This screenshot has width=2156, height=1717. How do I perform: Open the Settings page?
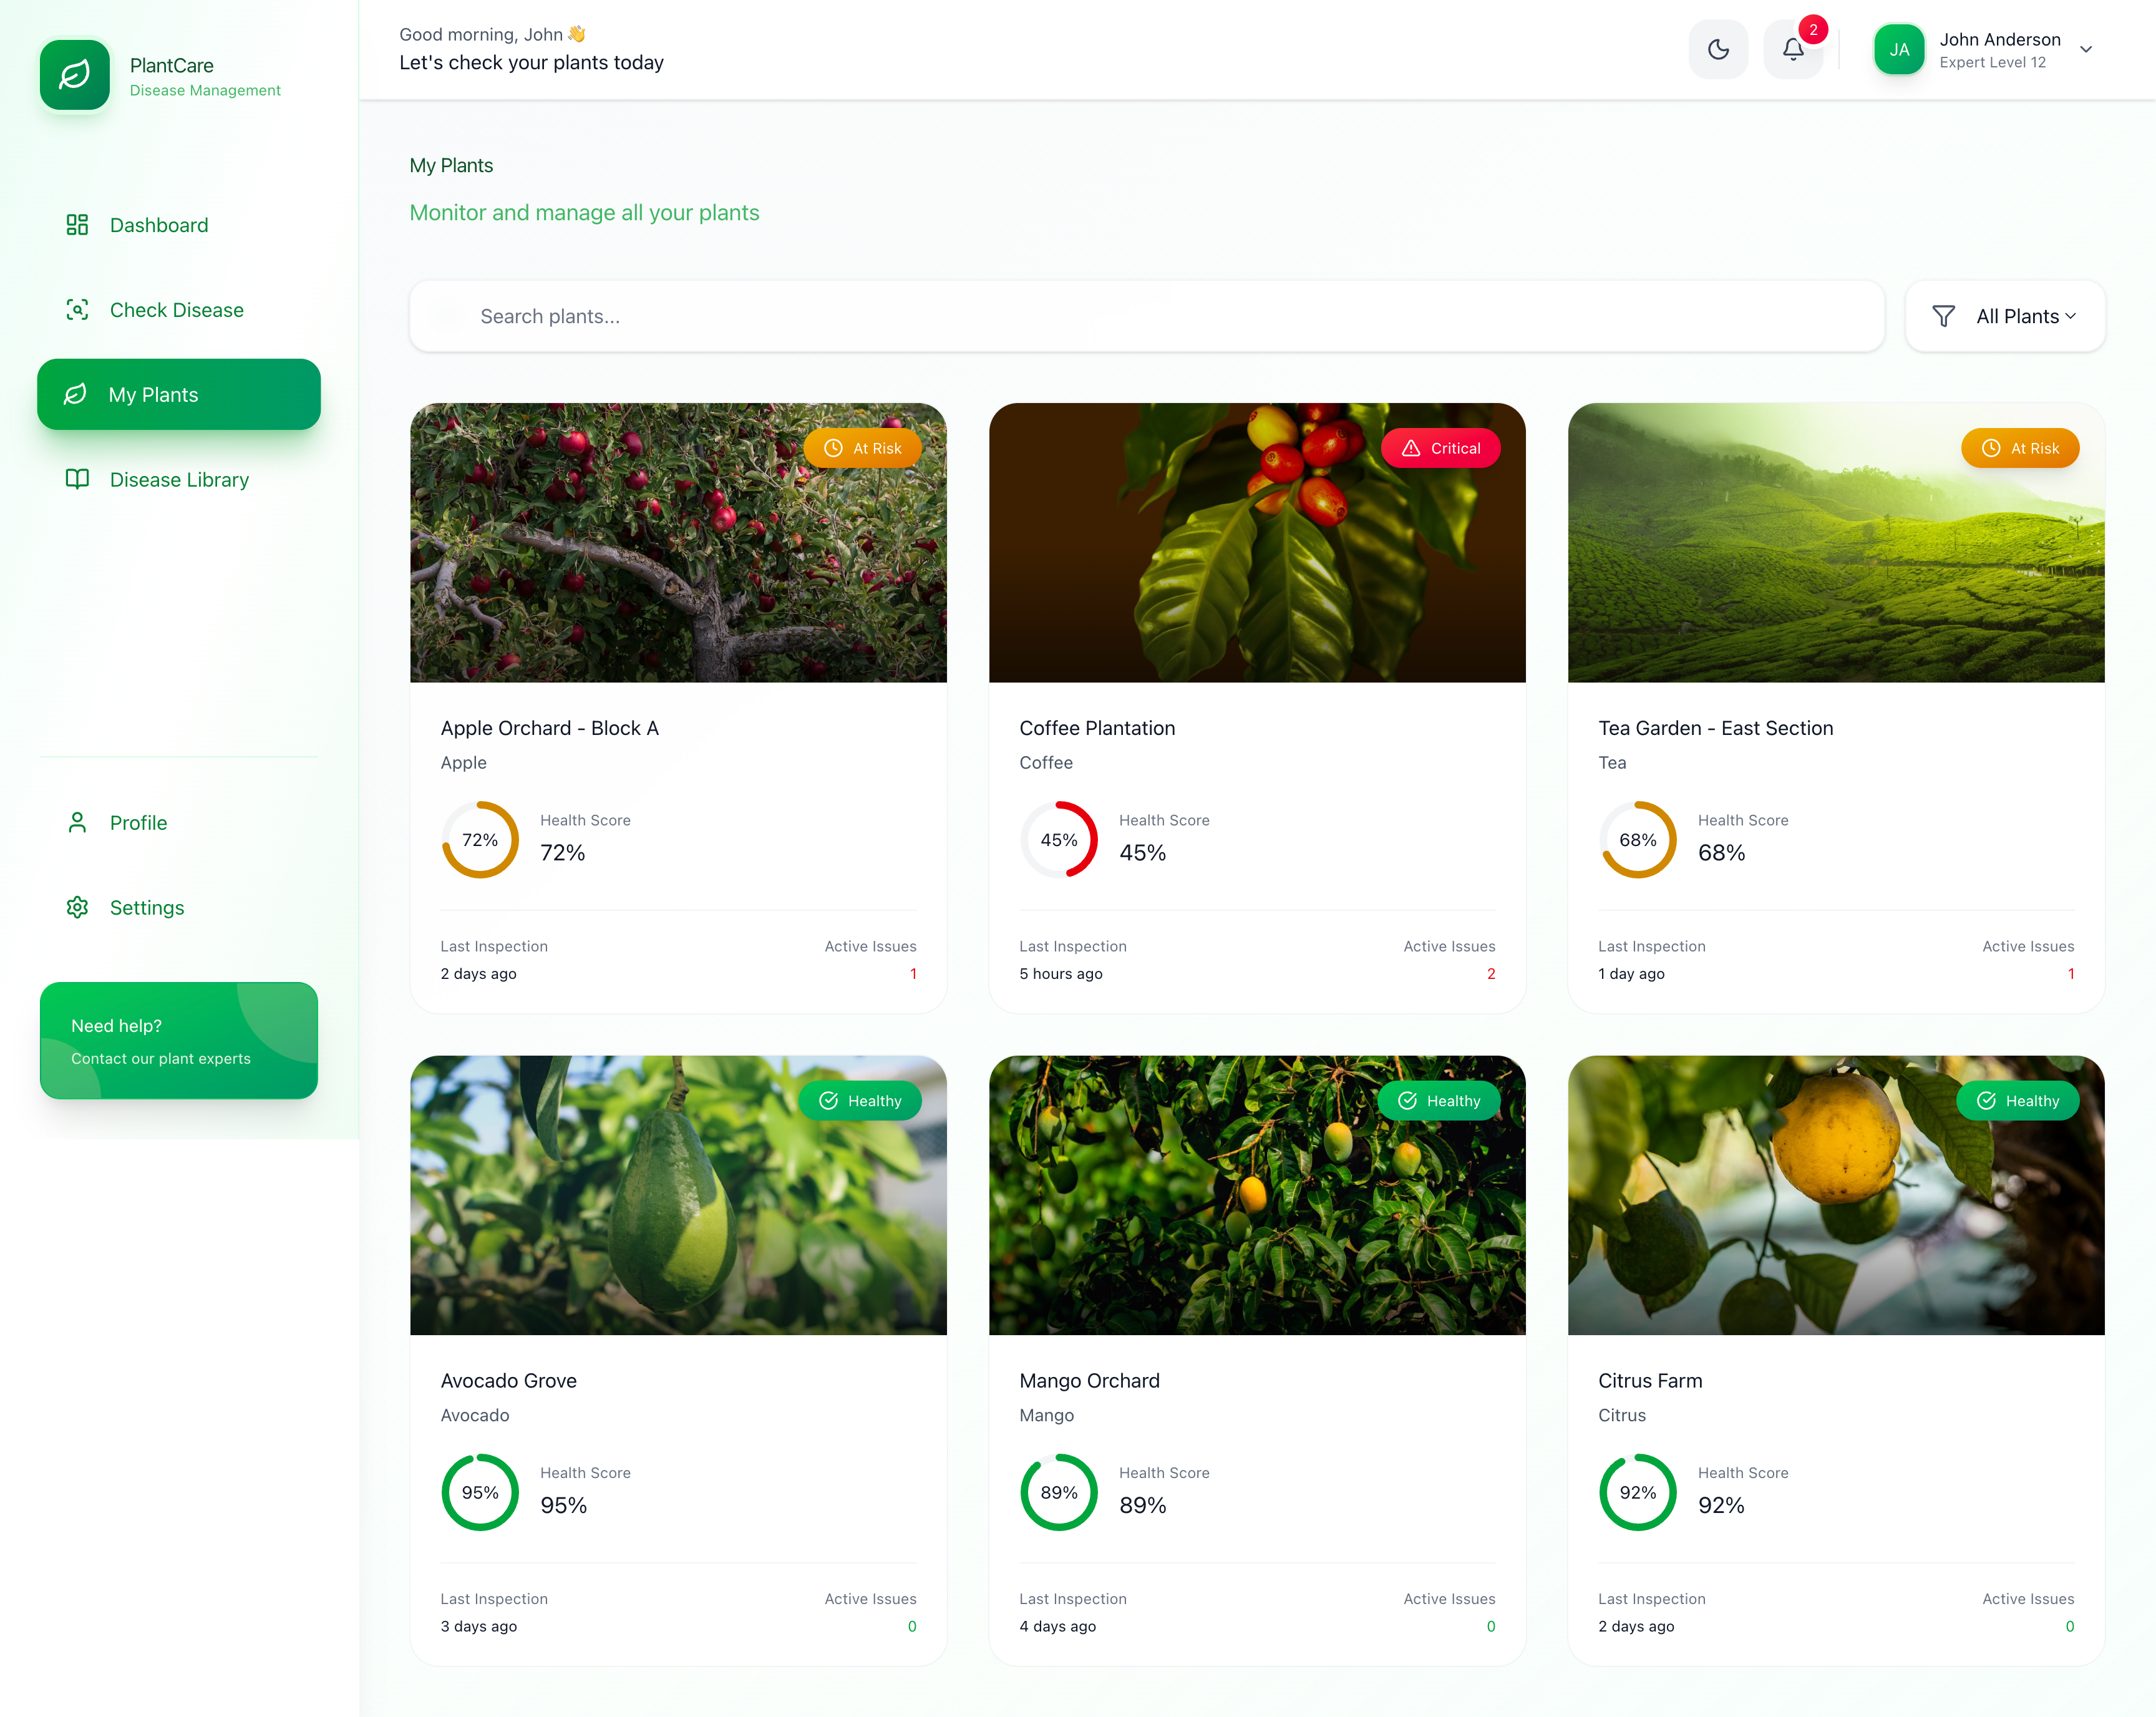pos(179,907)
